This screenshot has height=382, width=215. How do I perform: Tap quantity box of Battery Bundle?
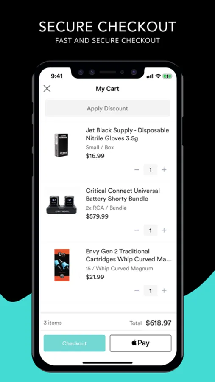[x=150, y=230]
